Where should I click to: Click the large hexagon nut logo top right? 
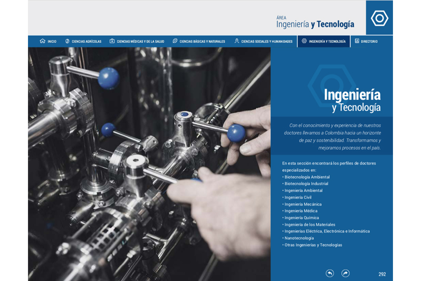379,18
